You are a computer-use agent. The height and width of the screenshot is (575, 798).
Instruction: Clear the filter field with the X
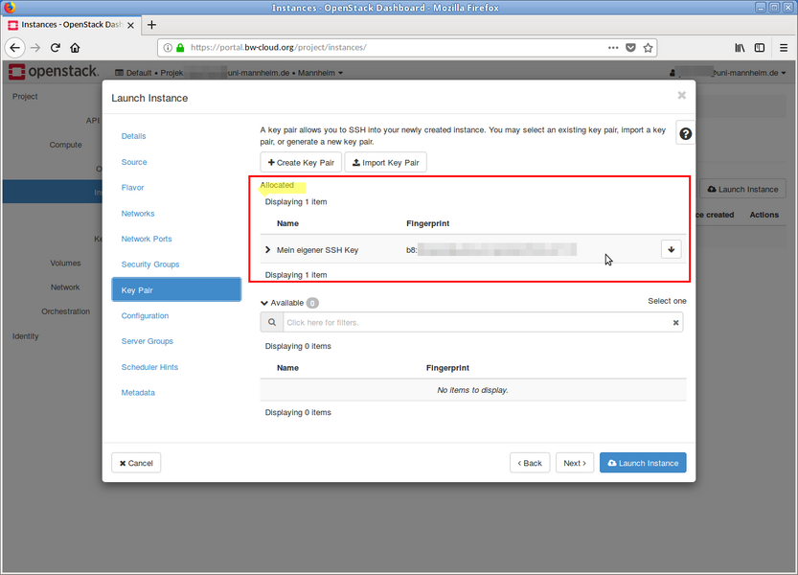pos(675,322)
